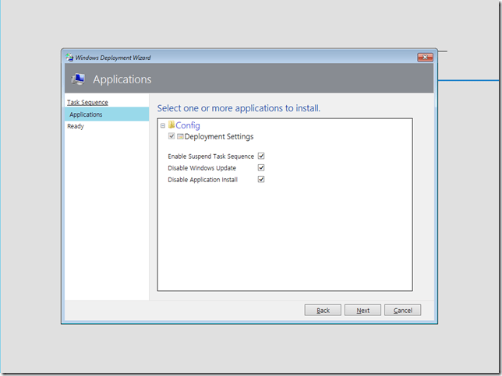Uncheck the Disable Windows Update checkbox
Viewport: 502px width, 376px height.
261,167
